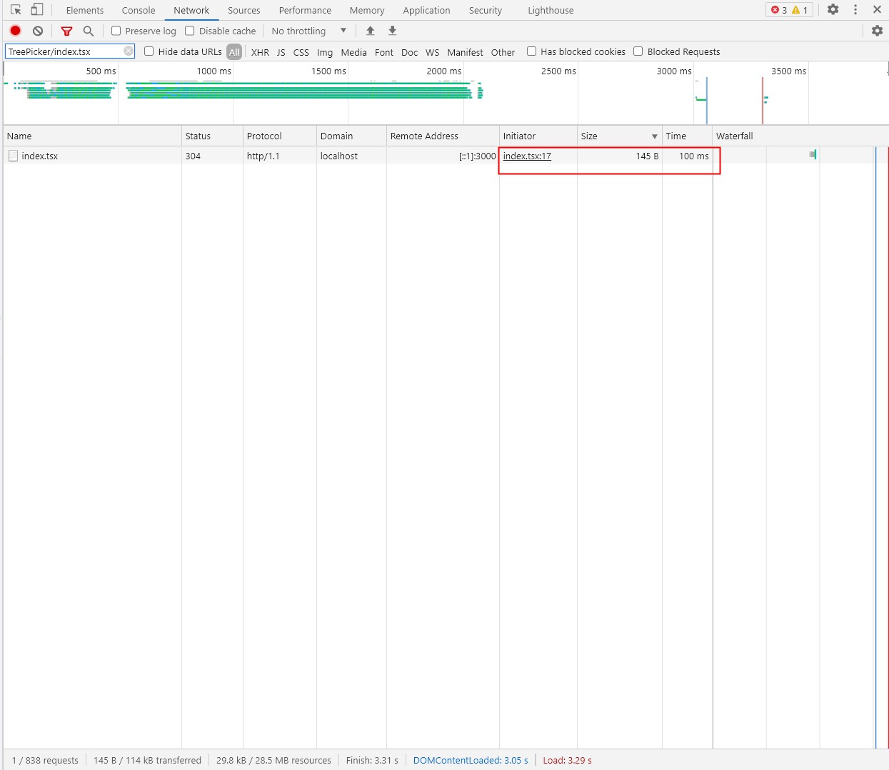Enable Preserve log checkbox

point(116,31)
